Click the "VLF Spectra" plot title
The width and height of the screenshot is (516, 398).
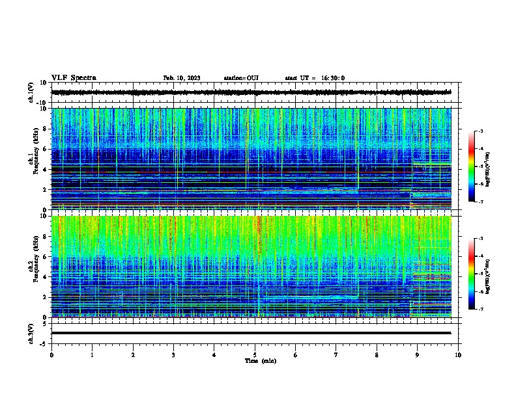(x=74, y=78)
